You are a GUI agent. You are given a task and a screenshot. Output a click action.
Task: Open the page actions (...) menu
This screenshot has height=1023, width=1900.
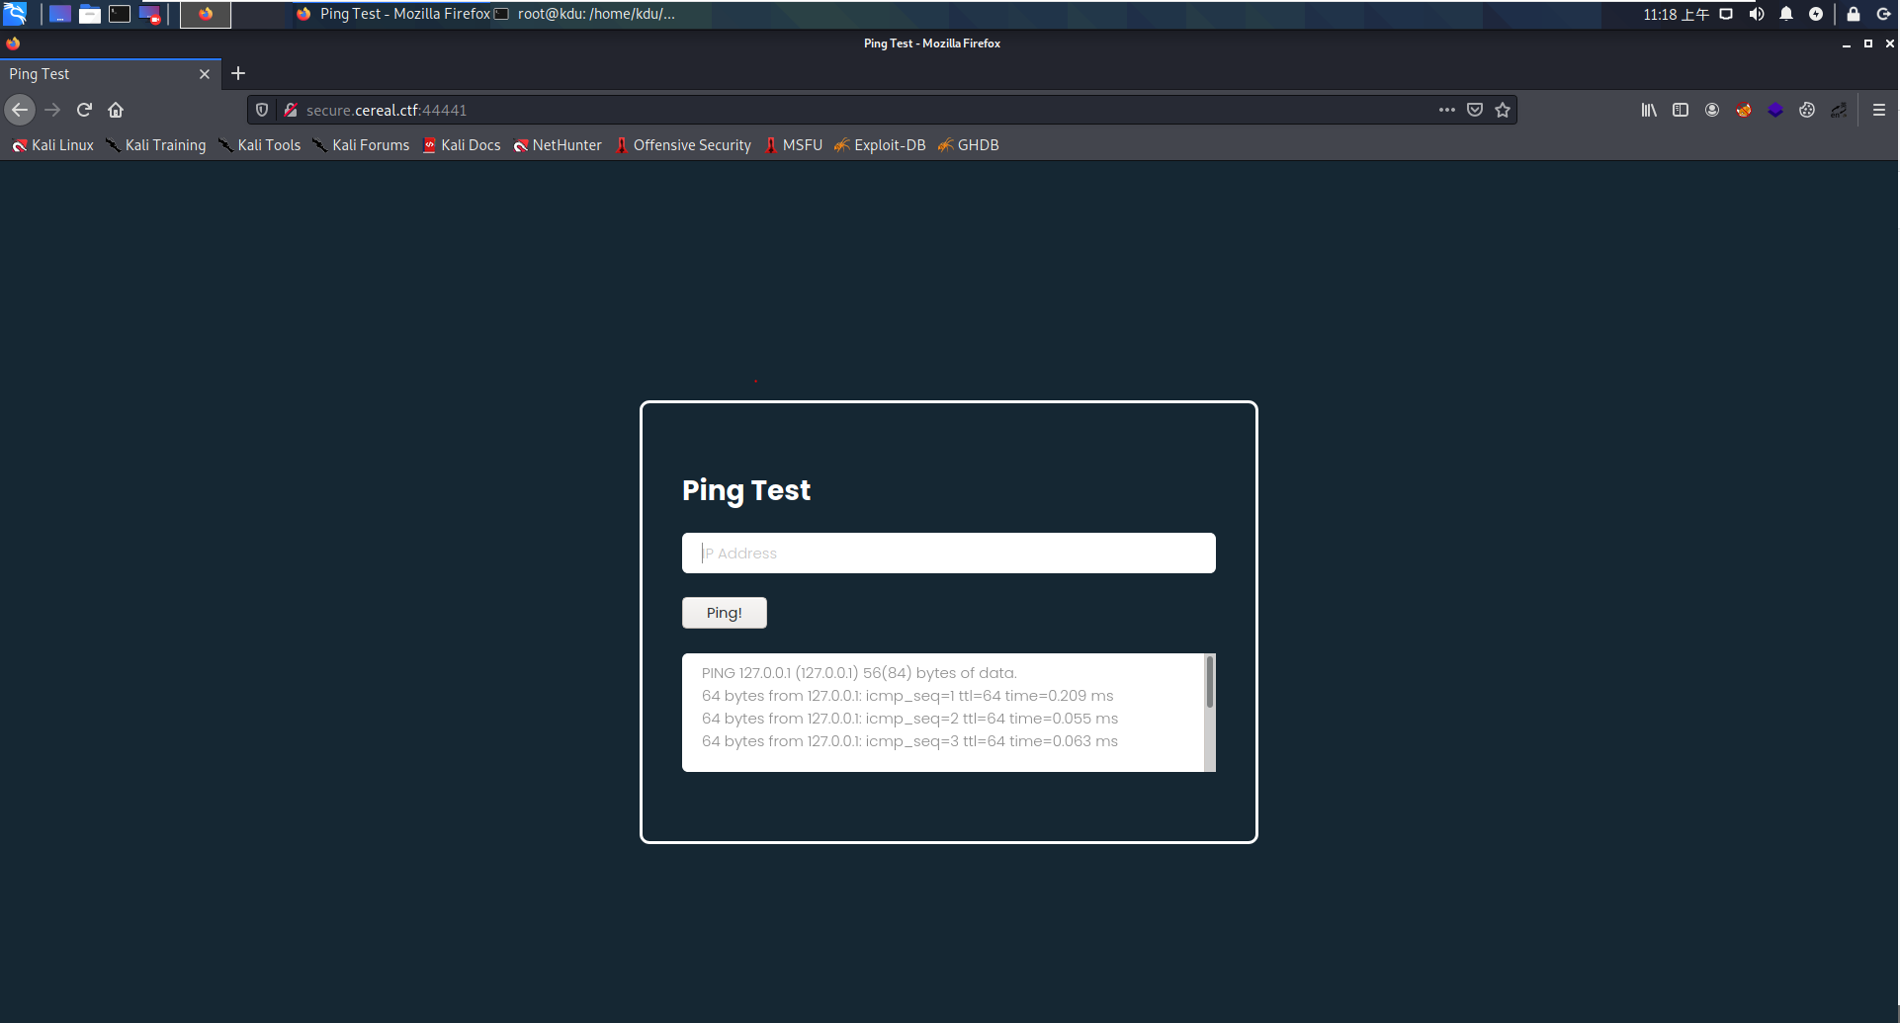click(1446, 110)
